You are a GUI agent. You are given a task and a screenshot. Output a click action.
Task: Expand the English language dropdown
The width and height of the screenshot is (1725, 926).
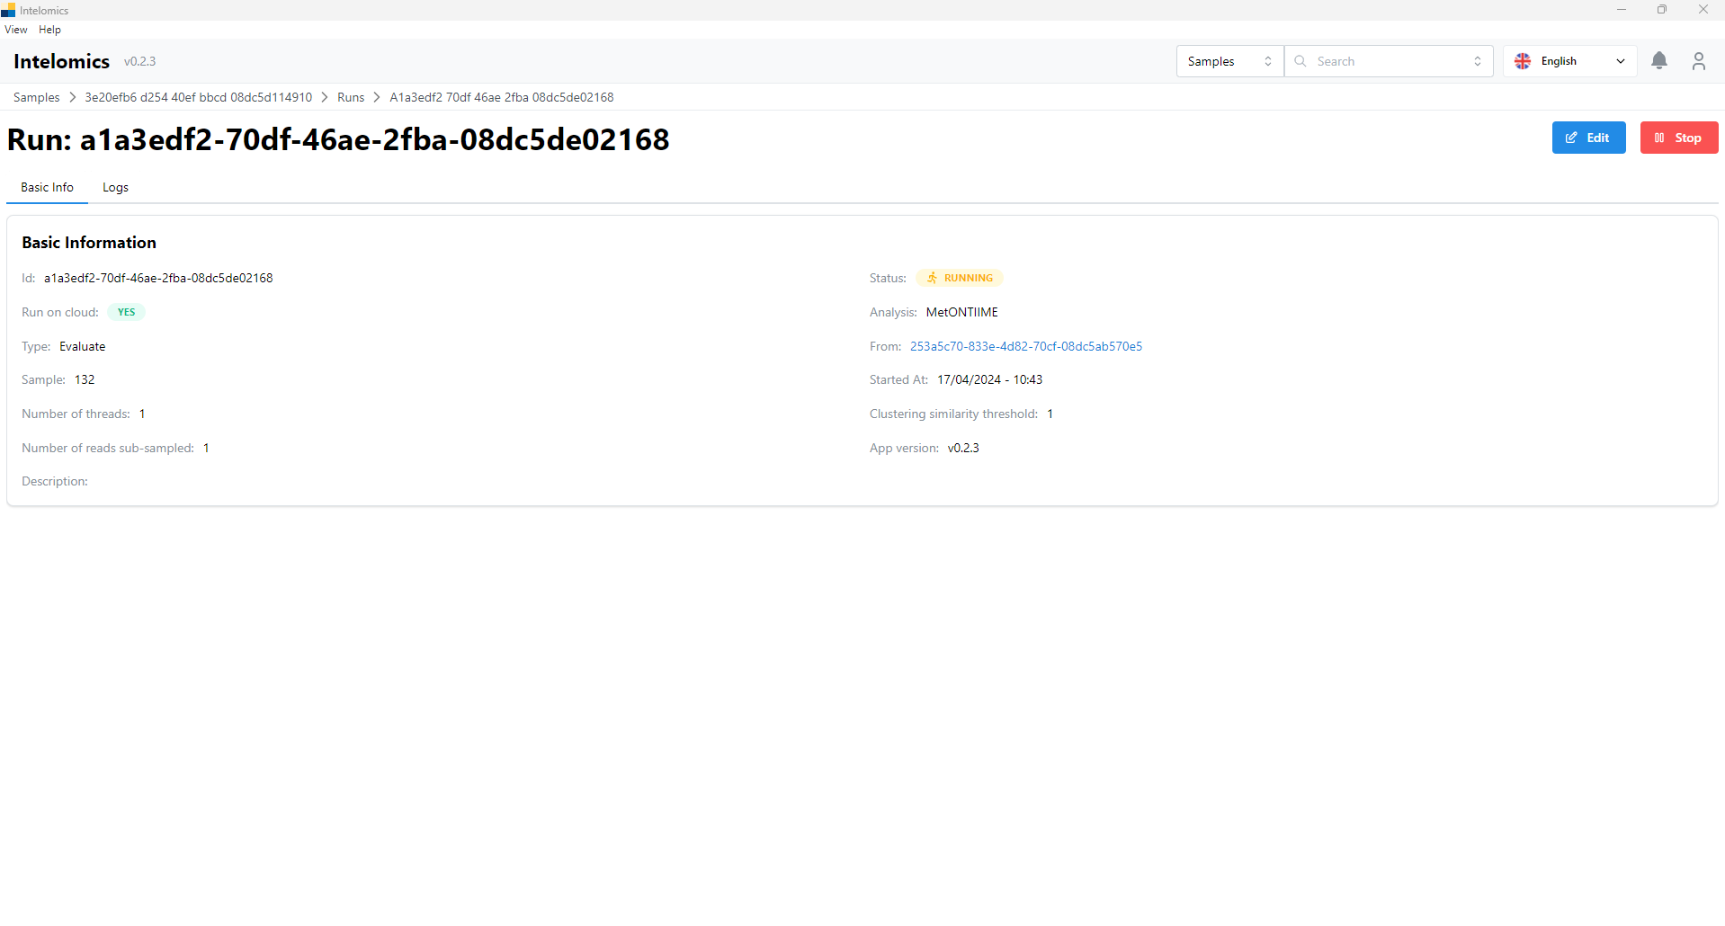click(x=1620, y=61)
